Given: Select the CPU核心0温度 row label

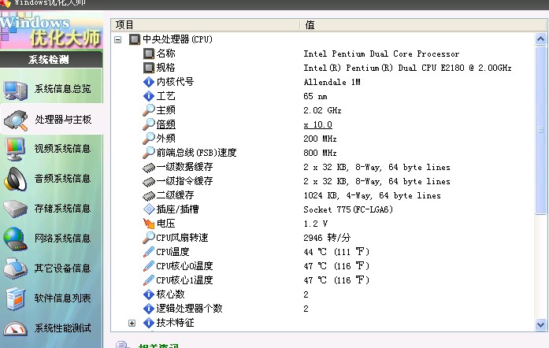Looking at the screenshot, I should pos(184,266).
